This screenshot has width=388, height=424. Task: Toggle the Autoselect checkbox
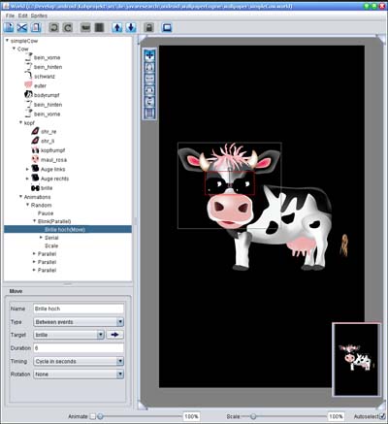click(x=382, y=416)
